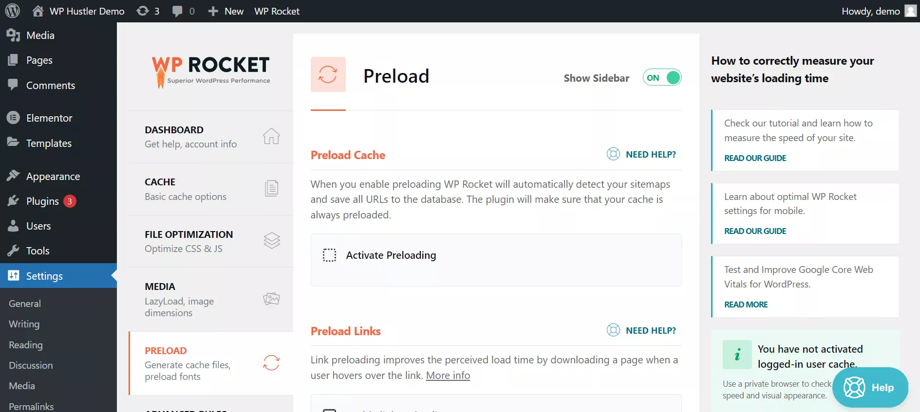Image resolution: width=920 pixels, height=412 pixels.
Task: Expand the Users menu
Action: pos(38,226)
